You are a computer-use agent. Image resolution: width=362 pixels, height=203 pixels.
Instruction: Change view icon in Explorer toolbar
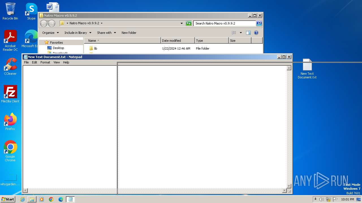click(234, 33)
